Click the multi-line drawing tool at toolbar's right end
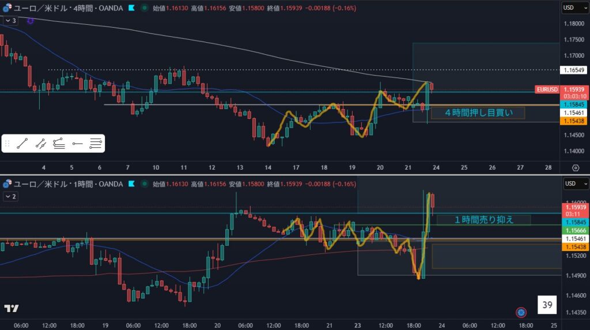Viewport: 590px width, 330px height. (96, 144)
